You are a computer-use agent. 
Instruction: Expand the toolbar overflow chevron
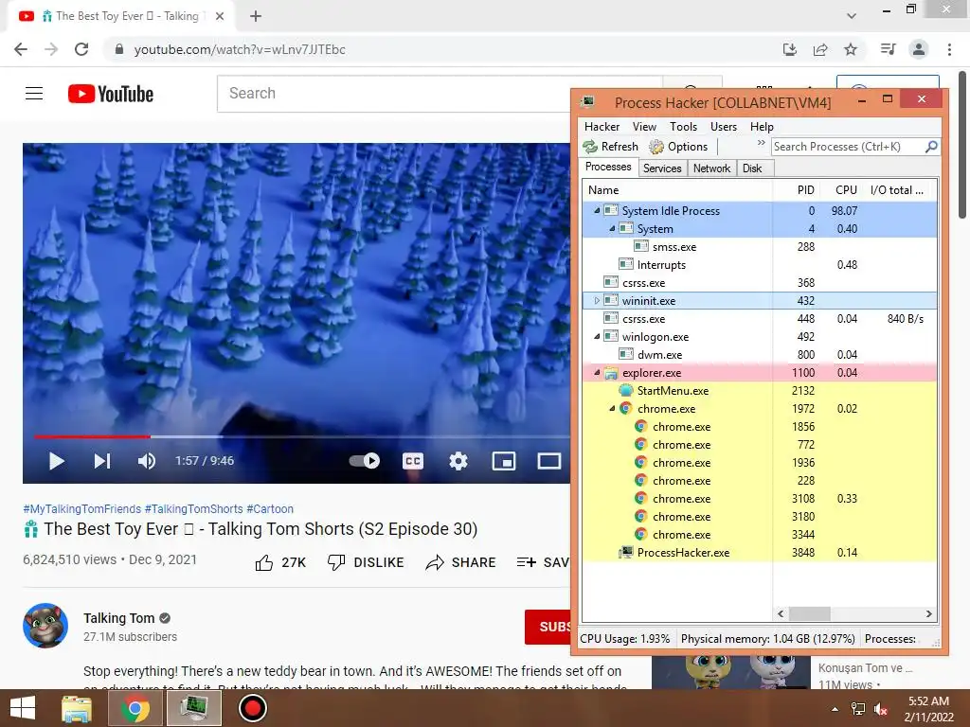click(x=761, y=143)
